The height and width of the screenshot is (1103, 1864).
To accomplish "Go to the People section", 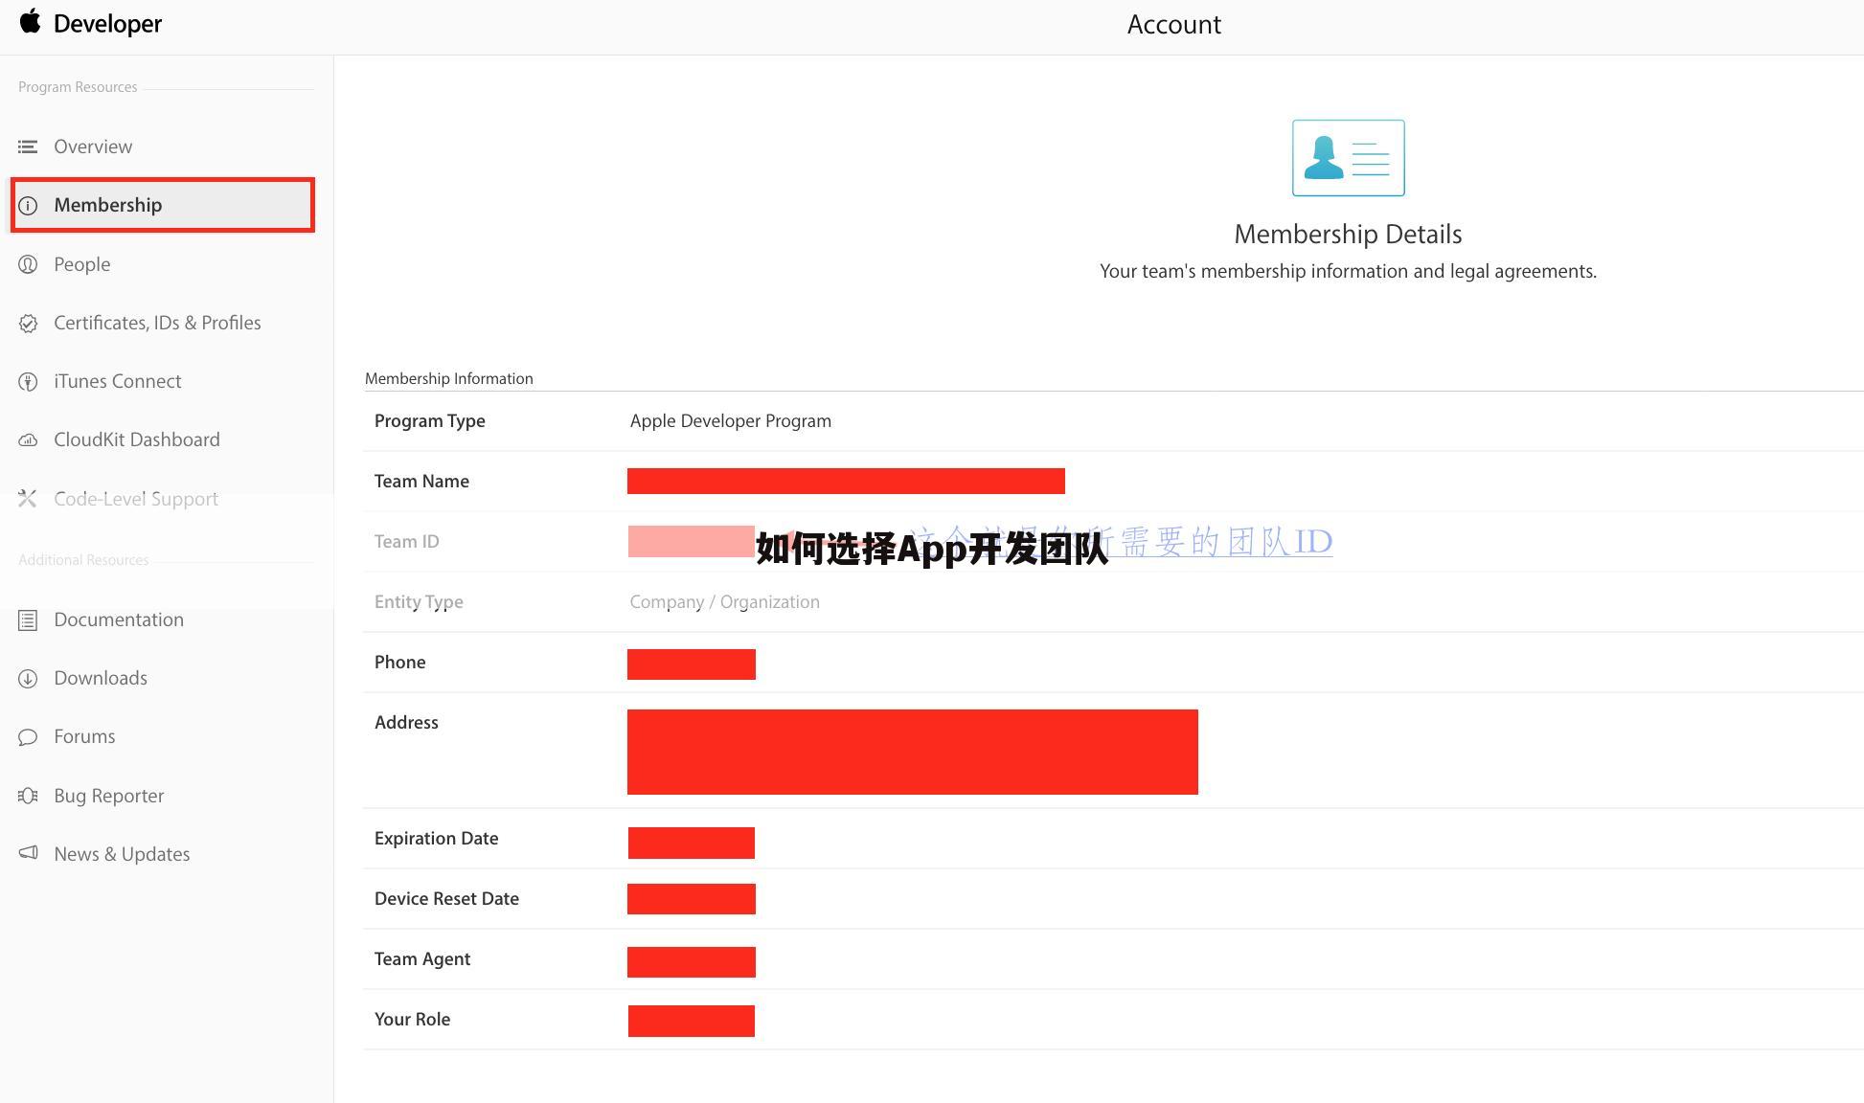I will coord(82,264).
